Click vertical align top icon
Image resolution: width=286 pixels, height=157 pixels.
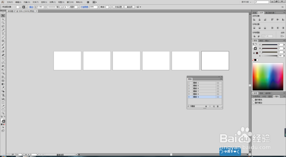pyautogui.click(x=272, y=19)
